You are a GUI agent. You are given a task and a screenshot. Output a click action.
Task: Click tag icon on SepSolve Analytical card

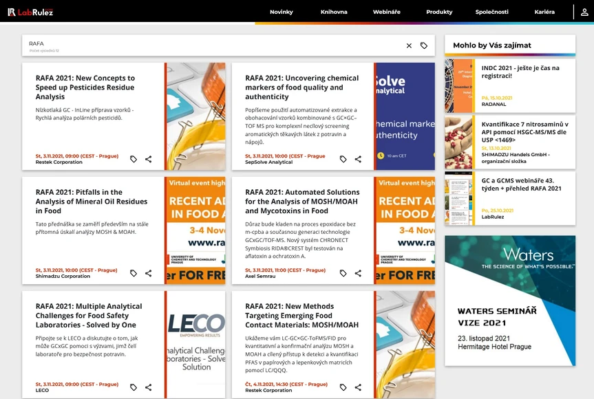pos(343,159)
